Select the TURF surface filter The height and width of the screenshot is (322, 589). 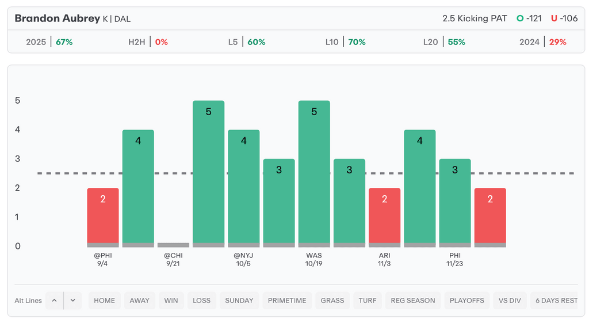tap(367, 300)
